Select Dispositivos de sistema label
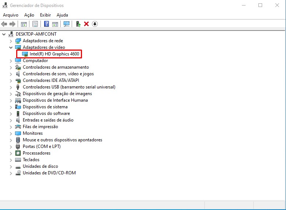This screenshot has width=286, height=210. (x=45, y=107)
